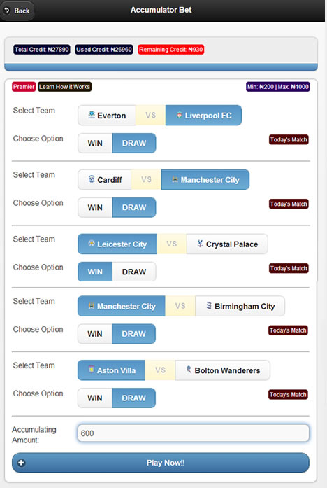Image resolution: width=327 pixels, height=488 pixels.
Task: Click the Remaining Credit badge
Action: tap(170, 50)
